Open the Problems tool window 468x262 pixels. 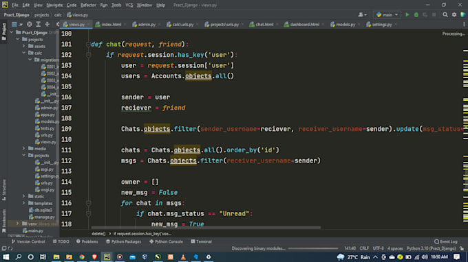[x=87, y=241]
